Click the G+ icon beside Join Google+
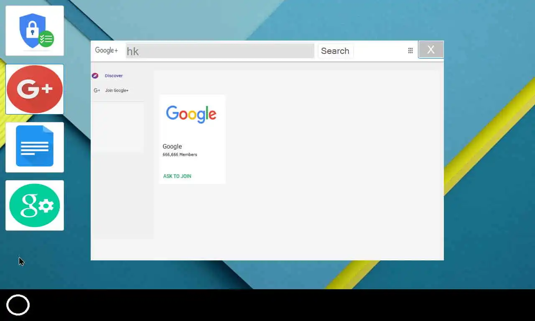535x321 pixels. (x=97, y=90)
